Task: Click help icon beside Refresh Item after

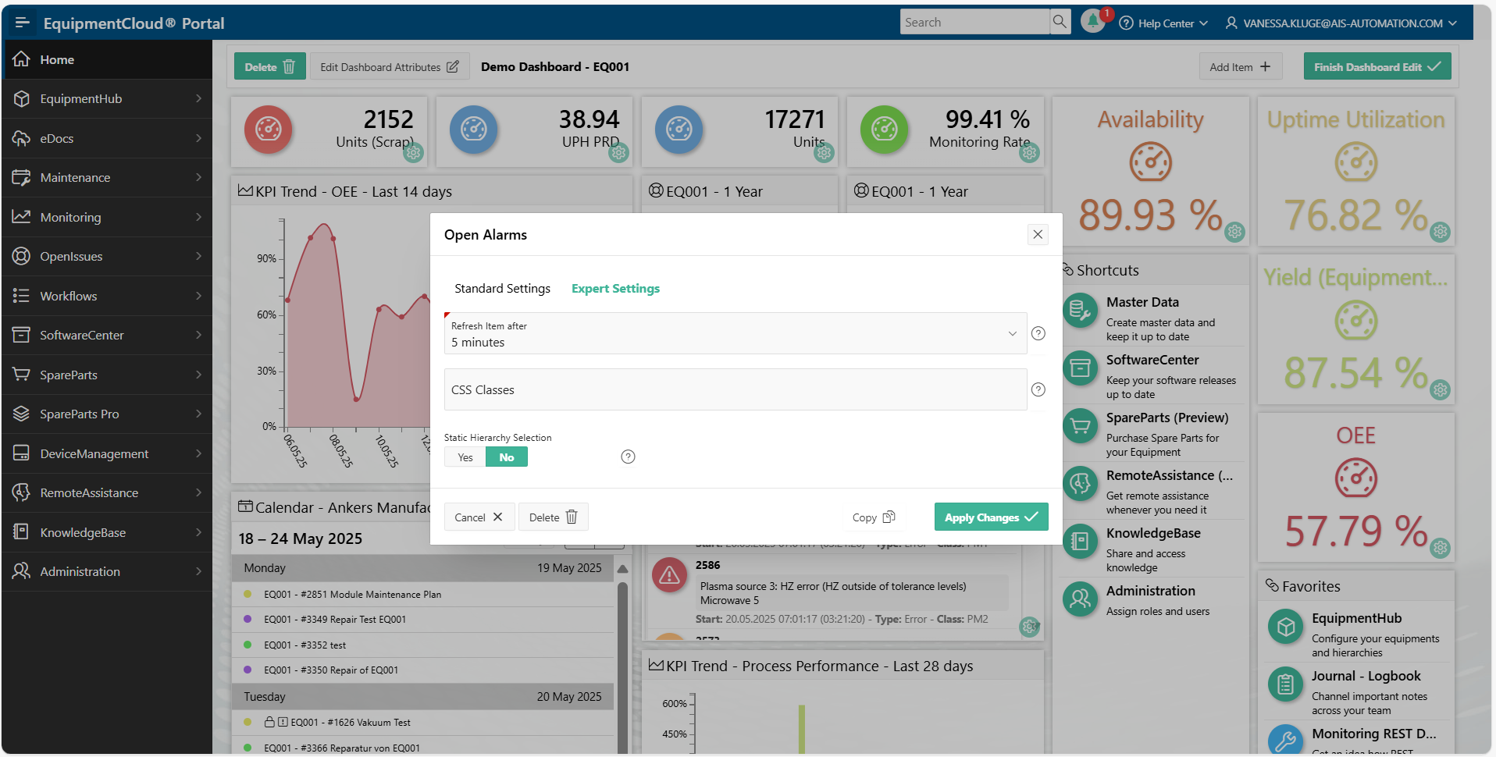Action: pyautogui.click(x=1038, y=333)
